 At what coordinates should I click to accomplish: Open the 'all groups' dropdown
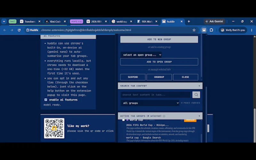150,103
